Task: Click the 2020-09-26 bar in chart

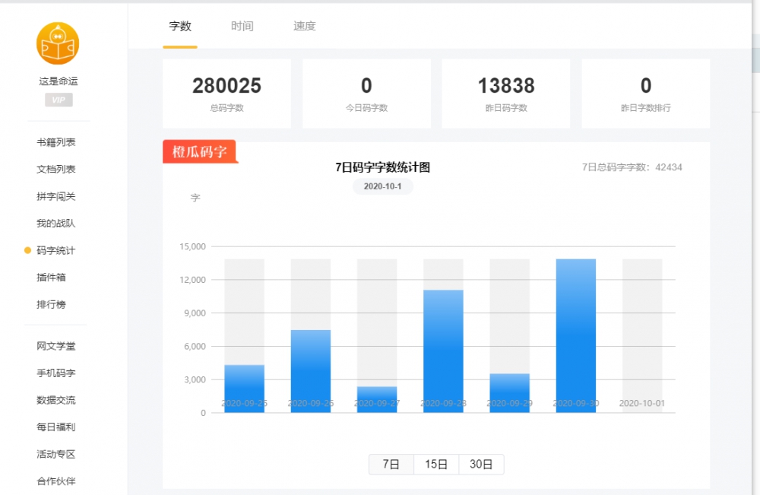Action: [311, 371]
